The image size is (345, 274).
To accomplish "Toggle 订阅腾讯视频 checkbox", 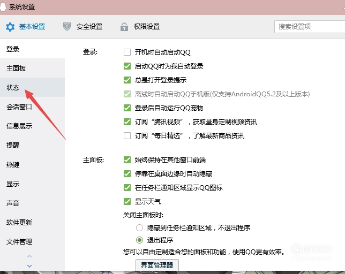I will [x=127, y=121].
